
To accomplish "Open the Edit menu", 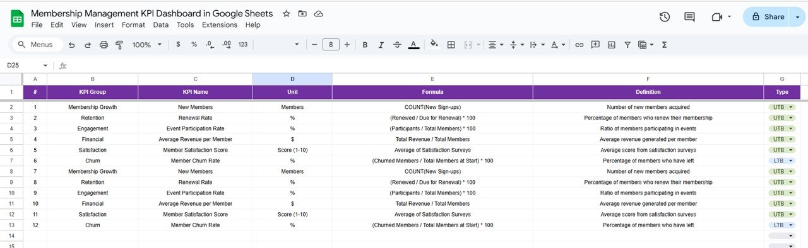I will coord(57,25).
